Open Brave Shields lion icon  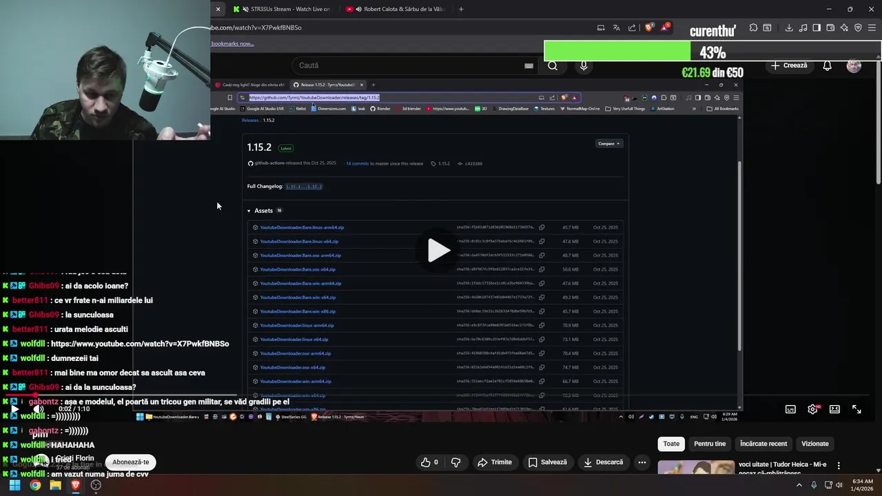click(x=649, y=28)
